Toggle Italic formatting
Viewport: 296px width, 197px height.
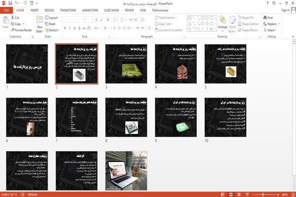click(70, 28)
